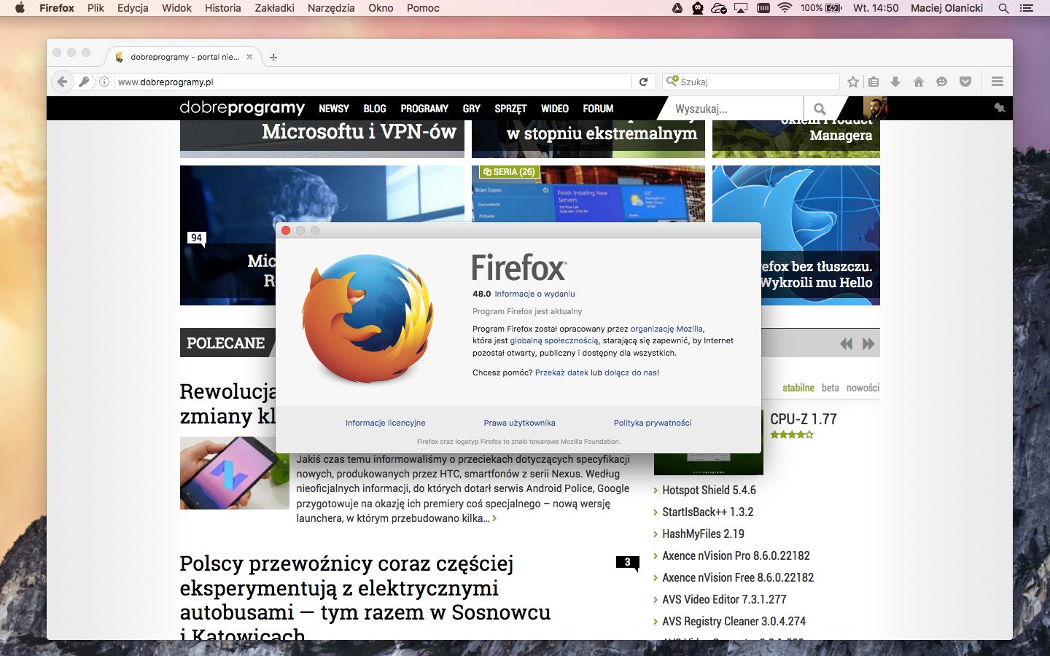Viewport: 1050px width, 656px height.
Task: Open FORUM in site navigation
Action: pyautogui.click(x=598, y=109)
